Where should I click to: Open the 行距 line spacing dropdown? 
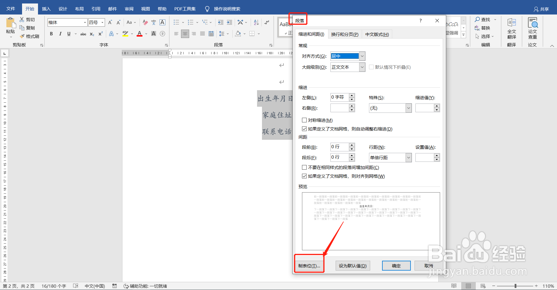pyautogui.click(x=408, y=157)
